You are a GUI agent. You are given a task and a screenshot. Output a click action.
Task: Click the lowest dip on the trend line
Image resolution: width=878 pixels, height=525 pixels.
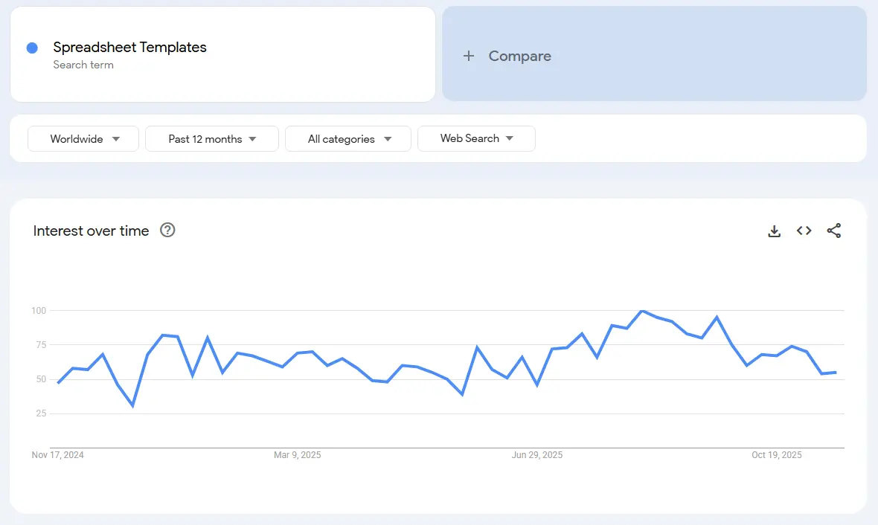[x=132, y=405]
